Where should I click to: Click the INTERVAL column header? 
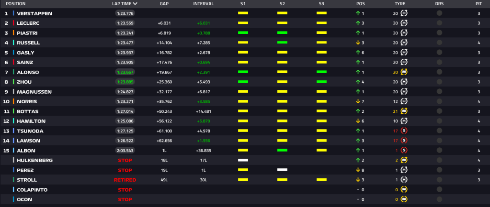tap(204, 4)
